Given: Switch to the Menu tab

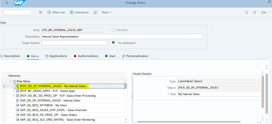Looking at the screenshot, I should click(x=33, y=56).
